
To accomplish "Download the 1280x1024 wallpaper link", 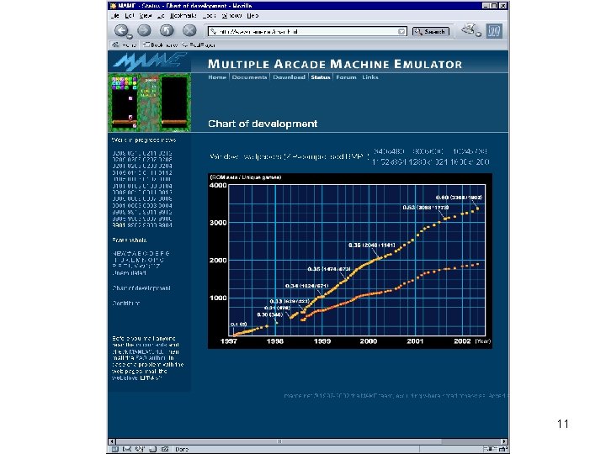I will click(x=427, y=161).
